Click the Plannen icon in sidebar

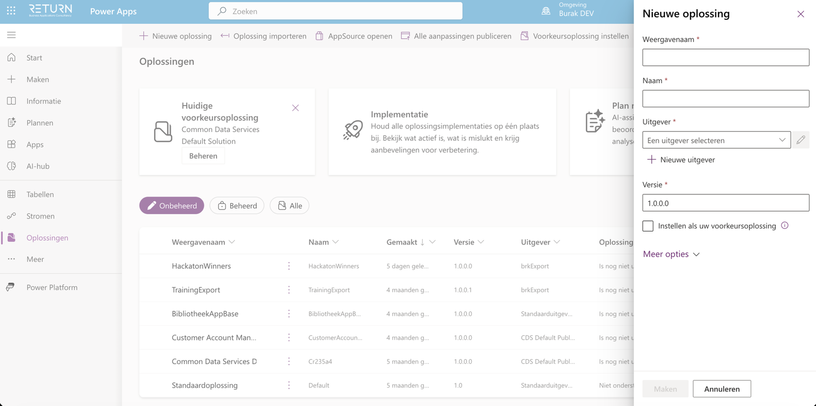click(11, 122)
